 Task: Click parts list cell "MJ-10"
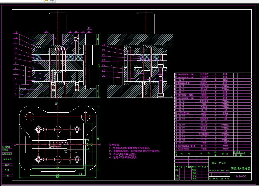181,110
